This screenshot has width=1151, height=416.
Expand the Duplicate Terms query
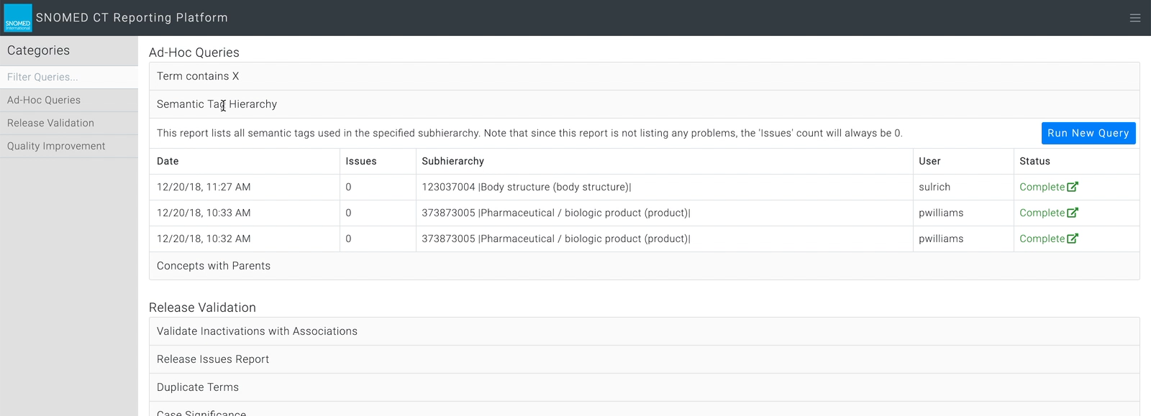pyautogui.click(x=644, y=387)
